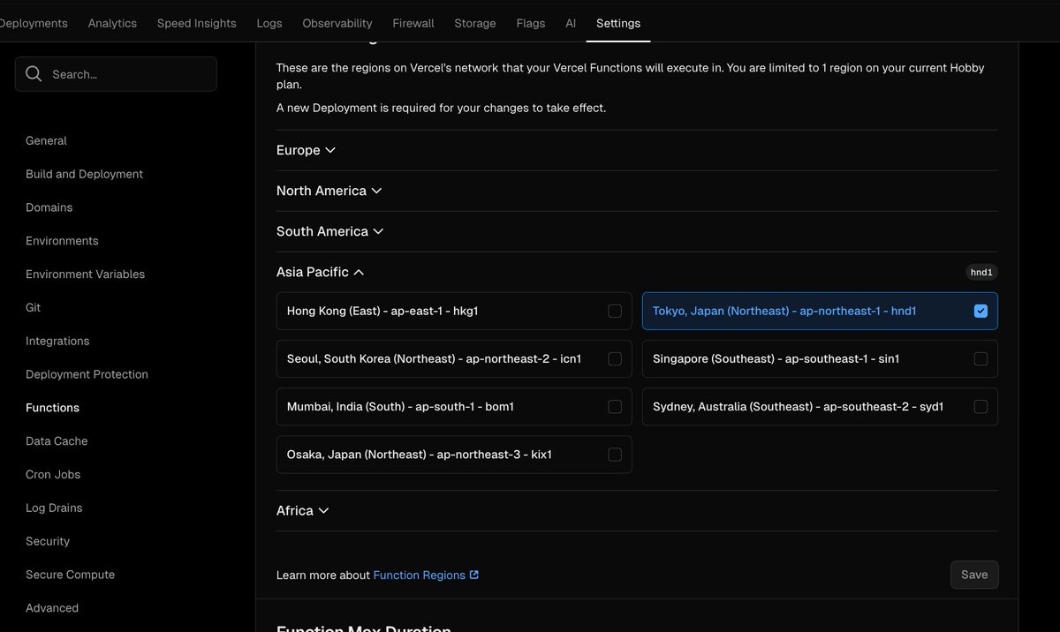Open Integrations settings
This screenshot has height=632, width=1060.
click(57, 342)
